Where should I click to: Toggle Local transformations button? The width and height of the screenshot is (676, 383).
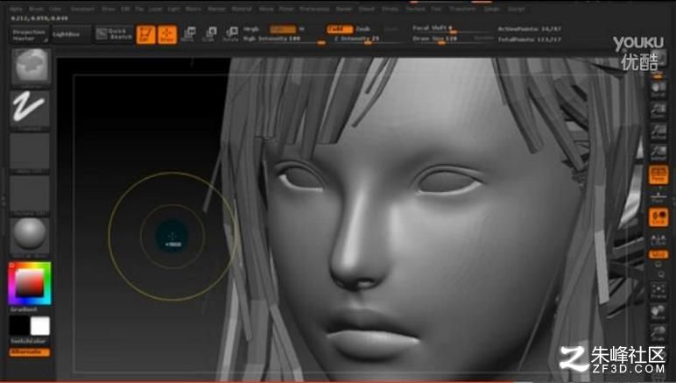pyautogui.click(x=658, y=216)
